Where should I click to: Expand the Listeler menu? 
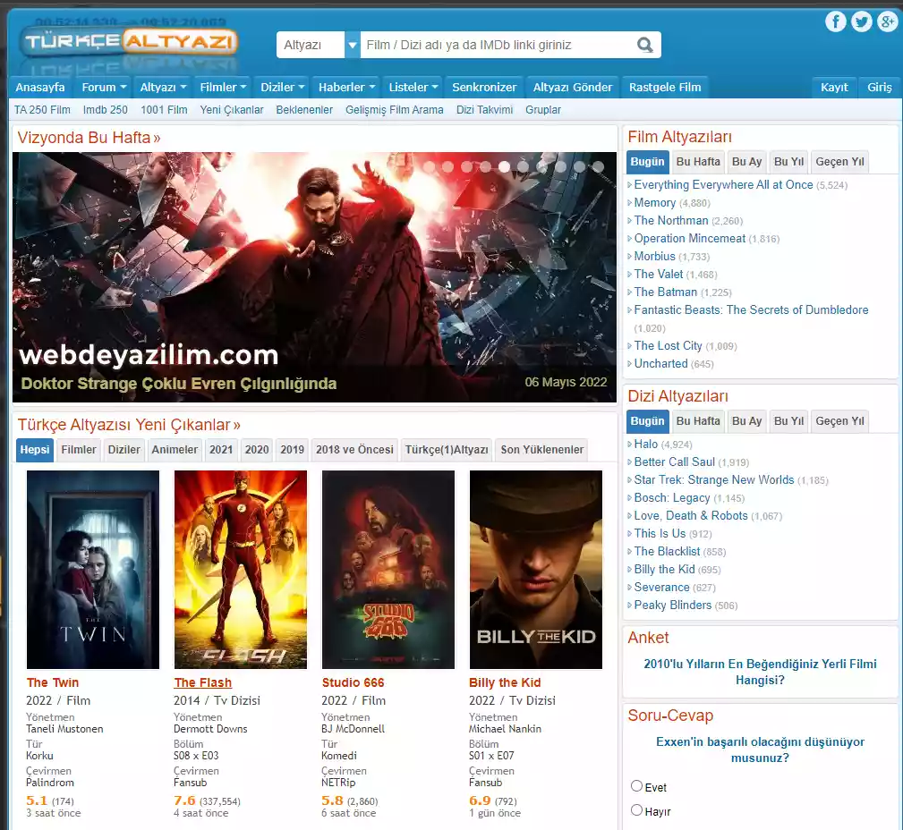tap(413, 88)
